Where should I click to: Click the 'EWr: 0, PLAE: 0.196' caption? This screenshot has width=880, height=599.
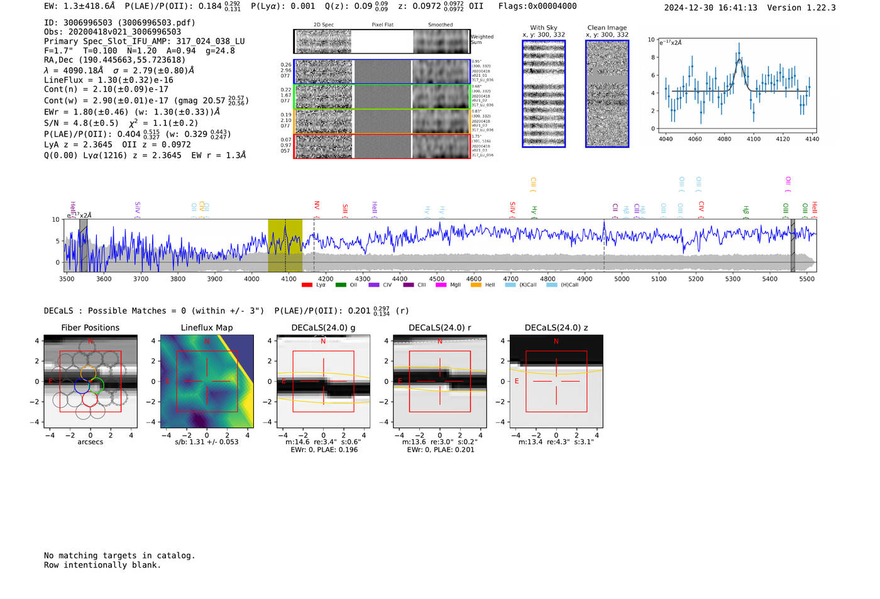coord(324,450)
